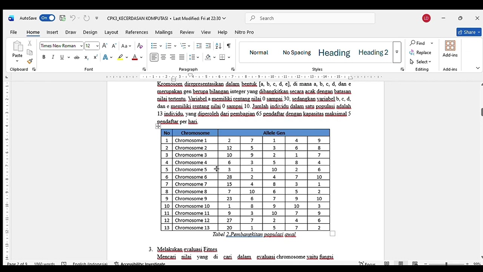Toggle AutoSave switch off
The width and height of the screenshot is (483, 272).
(48, 18)
